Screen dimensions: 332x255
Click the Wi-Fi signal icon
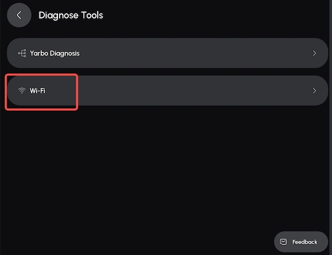[22, 90]
